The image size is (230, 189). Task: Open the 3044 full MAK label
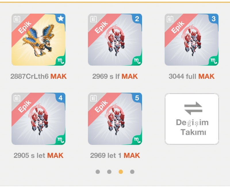click(191, 77)
